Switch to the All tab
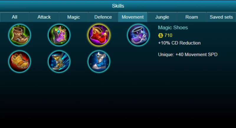 click(14, 17)
